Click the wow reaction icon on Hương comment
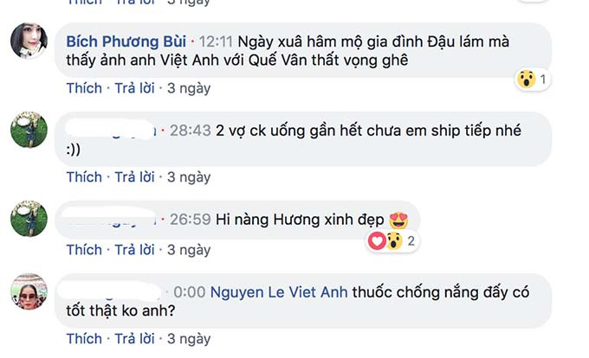Viewport: 589px width, 358px height. (393, 241)
